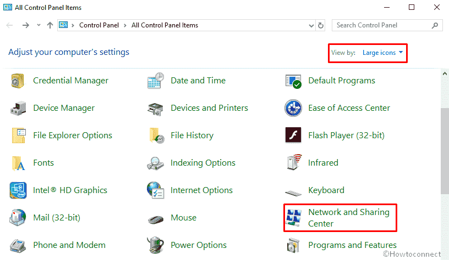This screenshot has height=260, width=449.
Task: Refresh the Control Panel view
Action: [321, 25]
